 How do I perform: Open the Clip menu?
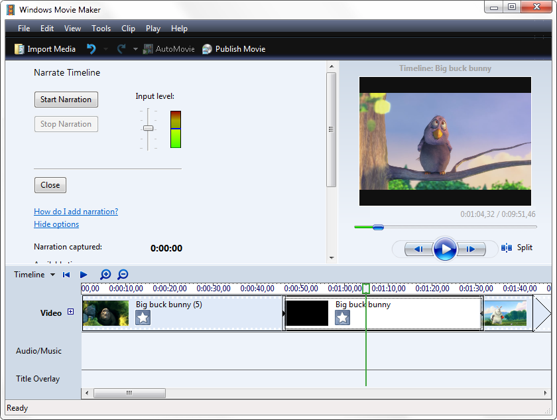(128, 29)
